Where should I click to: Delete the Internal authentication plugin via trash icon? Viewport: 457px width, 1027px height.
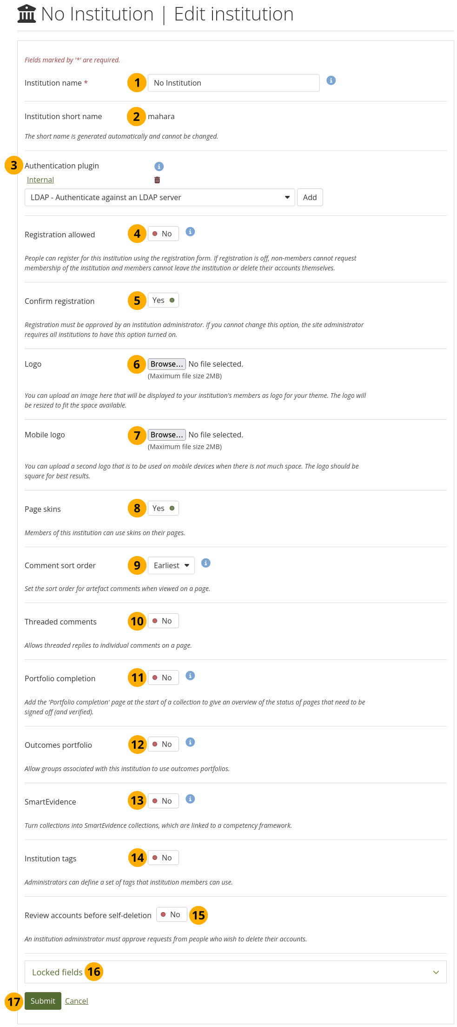click(157, 180)
